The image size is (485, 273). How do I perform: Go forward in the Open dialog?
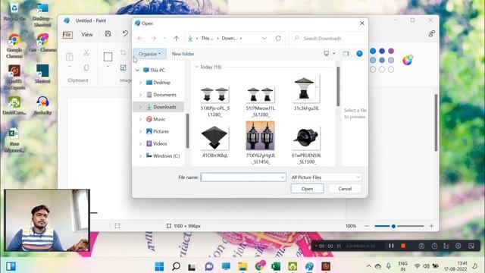[153, 39]
